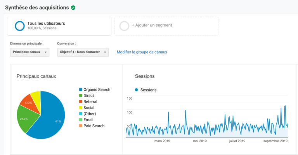Viewport: 298px width, 155px height.
Task: Click the Social yellow legend swatch
Action: pyautogui.click(x=80, y=108)
